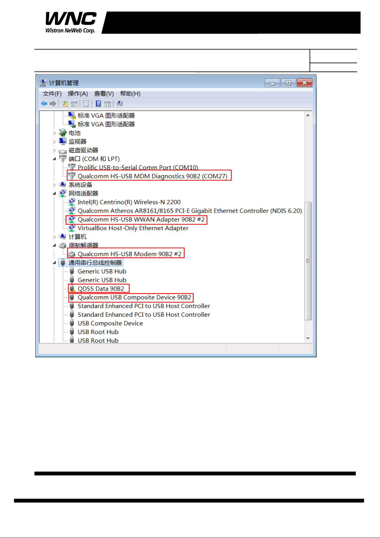This screenshot has height=538, width=380.
Task: Click the vertical scrollbar thumb
Action: coord(308,261)
